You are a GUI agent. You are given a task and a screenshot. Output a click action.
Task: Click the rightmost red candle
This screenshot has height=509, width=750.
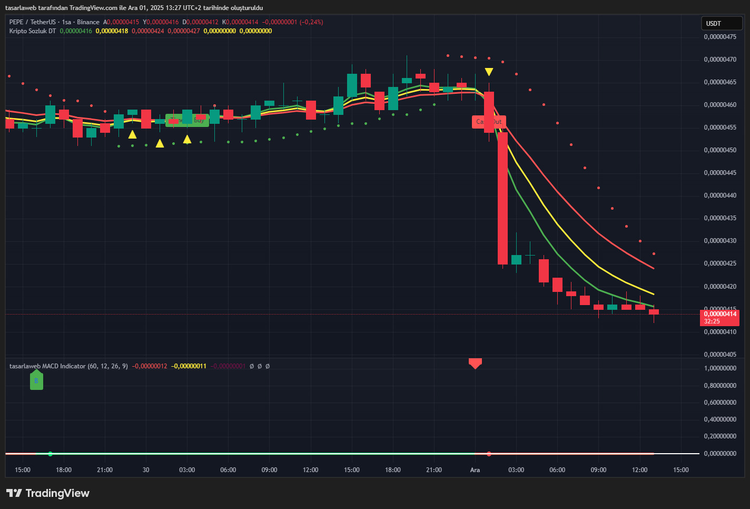pos(654,312)
